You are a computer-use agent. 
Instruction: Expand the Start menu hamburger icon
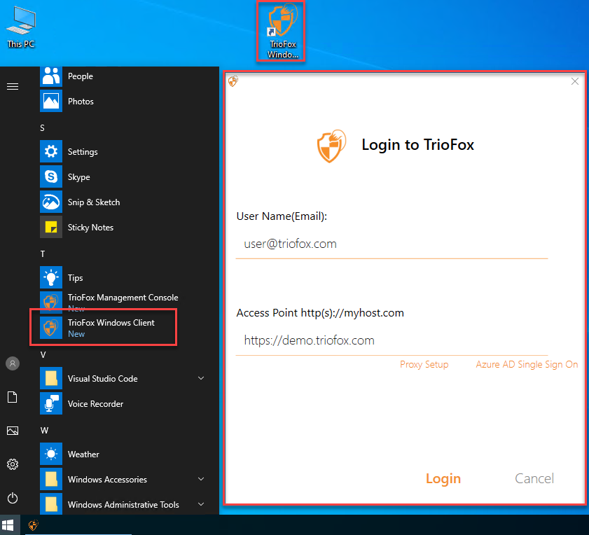pos(13,86)
